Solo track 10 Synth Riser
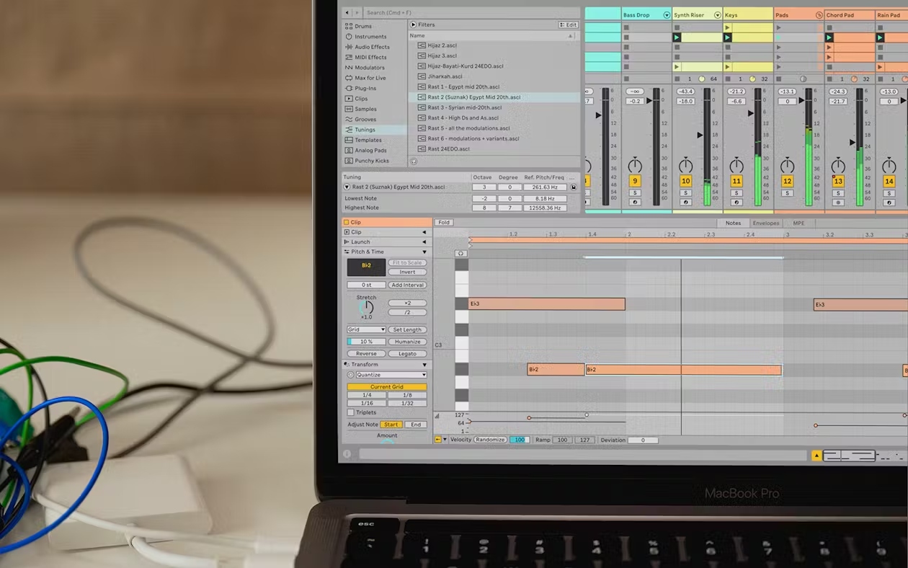This screenshot has height=568, width=908. click(685, 193)
